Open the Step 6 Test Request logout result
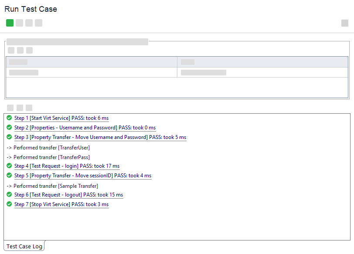The image size is (354, 254). coord(68,195)
